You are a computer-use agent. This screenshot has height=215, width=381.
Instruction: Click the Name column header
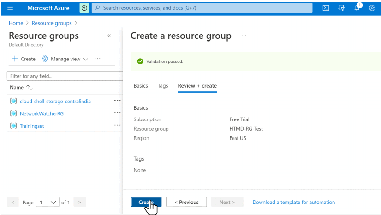point(17,88)
